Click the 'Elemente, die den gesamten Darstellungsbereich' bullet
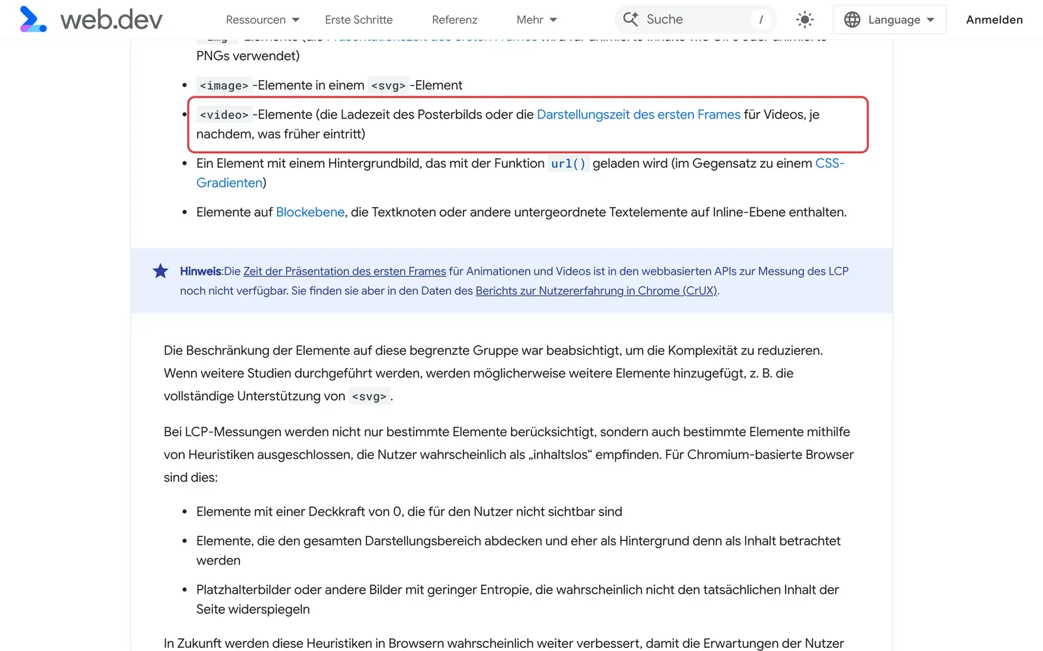This screenshot has height=651, width=1043. [x=518, y=551]
